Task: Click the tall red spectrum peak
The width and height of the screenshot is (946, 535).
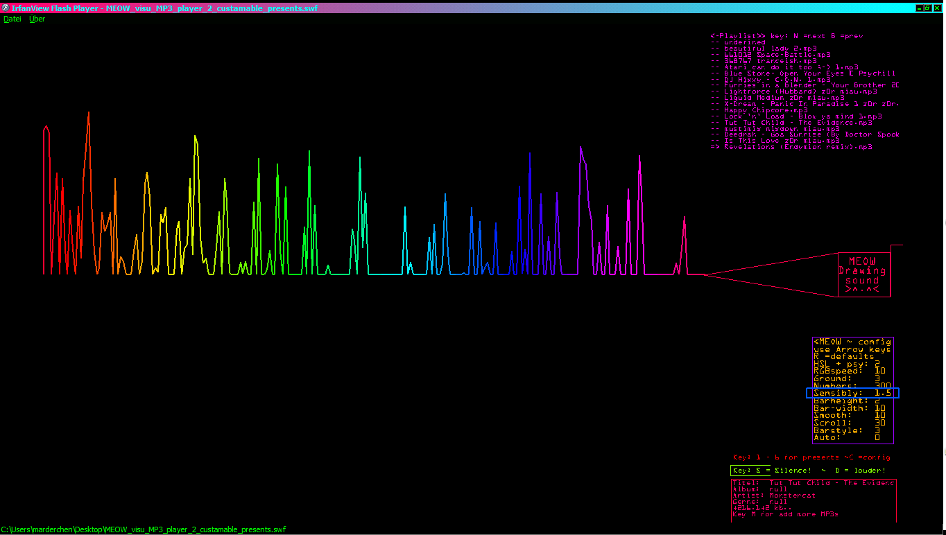Action: pos(88,194)
